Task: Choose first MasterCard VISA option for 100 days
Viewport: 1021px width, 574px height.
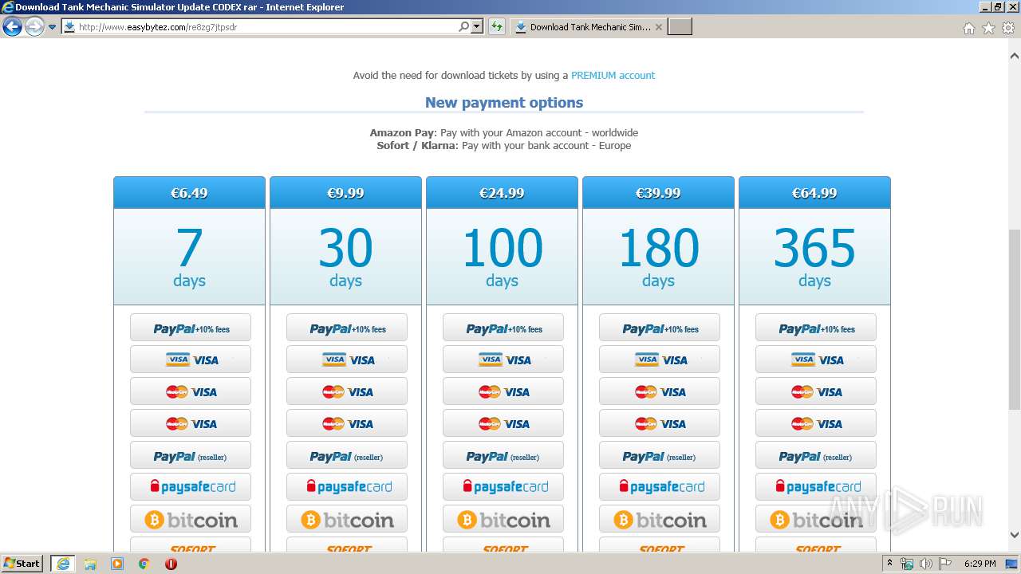Action: (503, 391)
